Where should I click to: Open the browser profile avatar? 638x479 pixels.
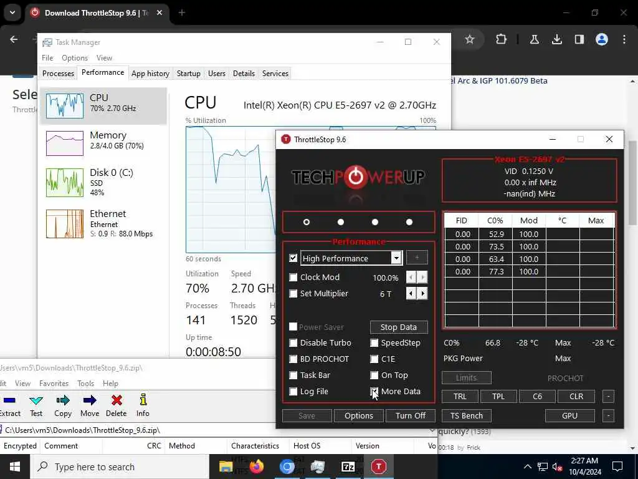point(601,39)
